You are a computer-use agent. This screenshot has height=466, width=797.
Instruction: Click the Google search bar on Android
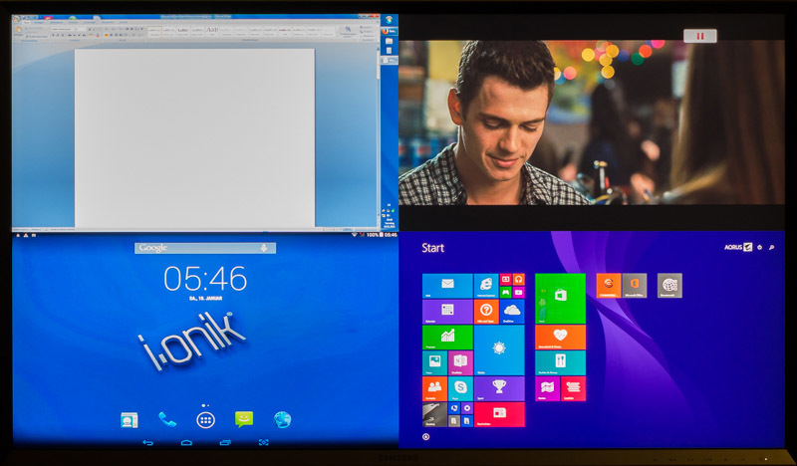click(x=205, y=248)
